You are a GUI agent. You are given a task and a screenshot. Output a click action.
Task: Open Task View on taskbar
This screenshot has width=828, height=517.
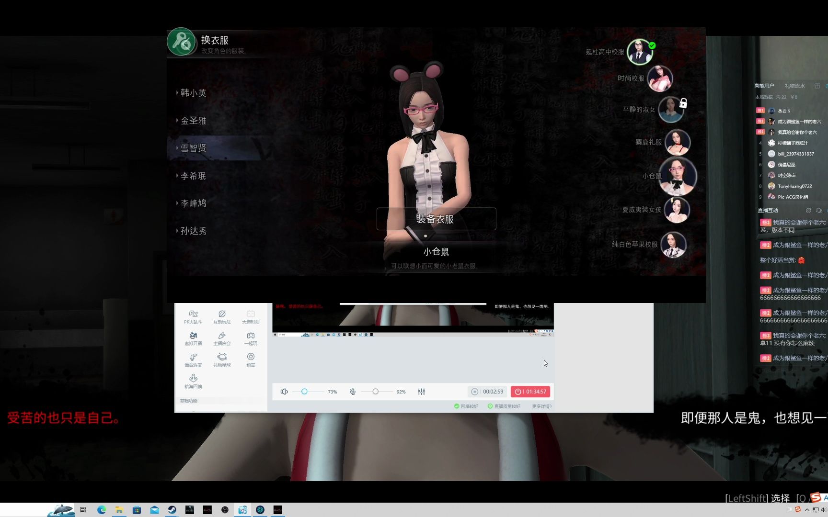pyautogui.click(x=83, y=510)
